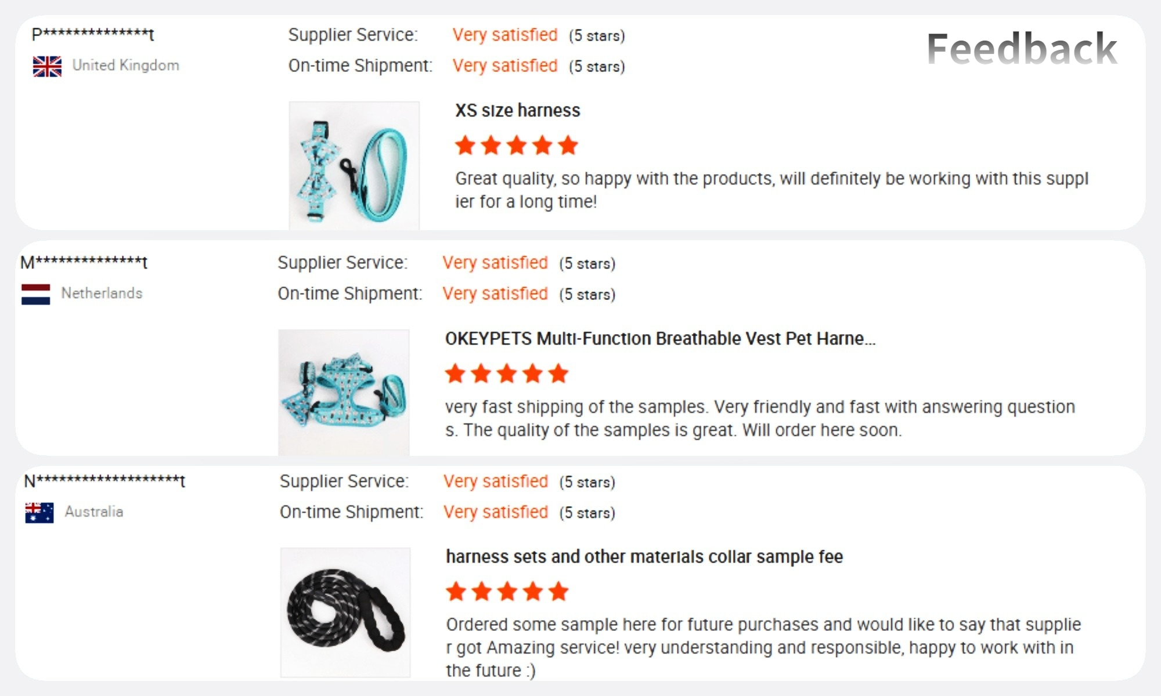Click the star rating under OKEYPETS harness
The image size is (1161, 696).
(x=506, y=374)
